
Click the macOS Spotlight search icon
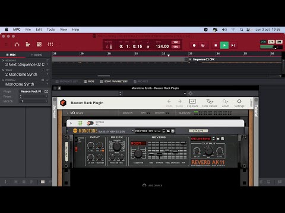[x=242, y=30]
